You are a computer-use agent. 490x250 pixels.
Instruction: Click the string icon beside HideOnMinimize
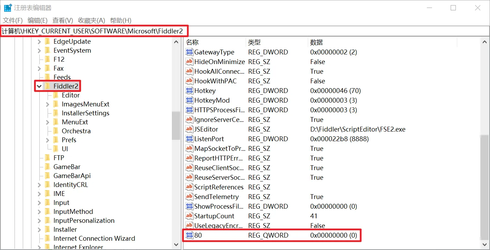click(189, 62)
